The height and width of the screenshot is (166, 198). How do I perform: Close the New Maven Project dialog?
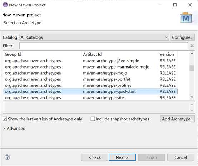click(190, 5)
